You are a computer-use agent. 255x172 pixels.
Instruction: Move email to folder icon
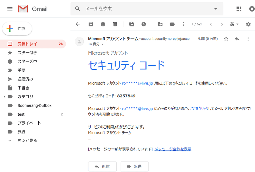click(x=160, y=24)
